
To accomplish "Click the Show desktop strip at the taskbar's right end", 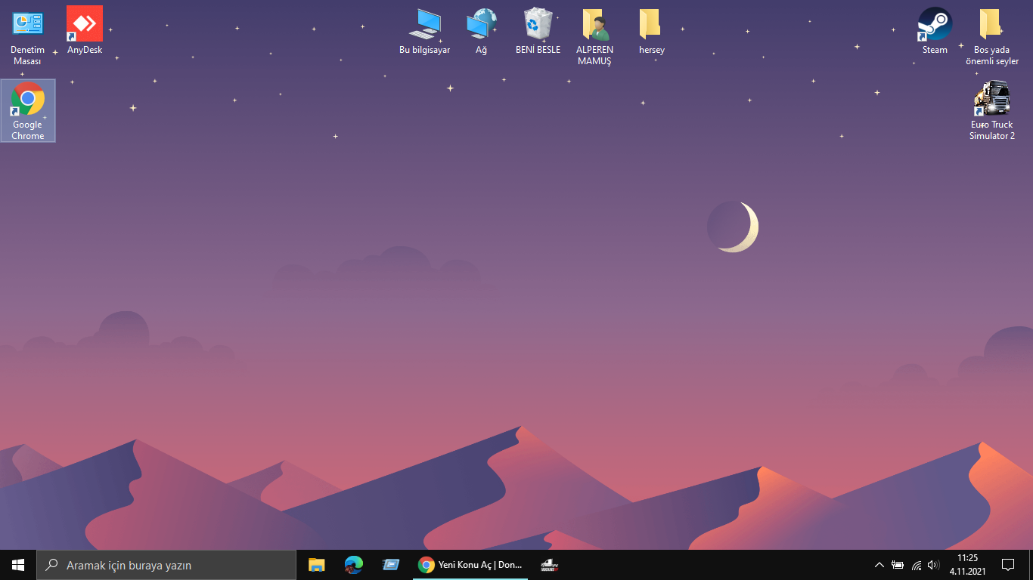I will click(x=1031, y=565).
